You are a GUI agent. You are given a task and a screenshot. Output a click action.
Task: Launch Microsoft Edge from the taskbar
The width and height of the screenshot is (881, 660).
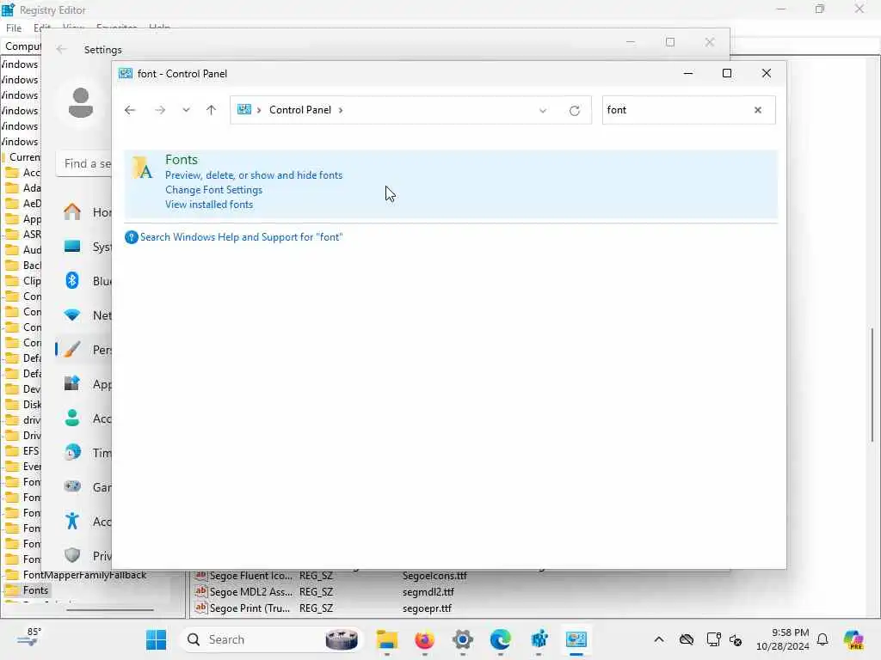coord(501,639)
